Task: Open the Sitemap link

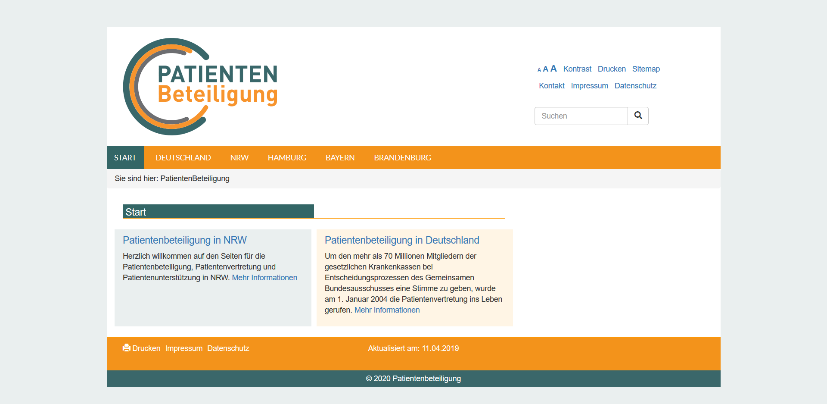Action: coord(646,69)
